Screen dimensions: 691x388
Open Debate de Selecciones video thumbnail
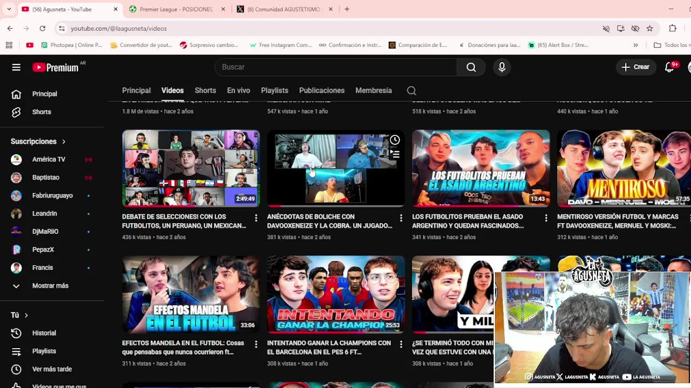point(191,169)
